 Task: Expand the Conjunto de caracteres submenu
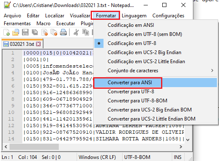pos(156,71)
